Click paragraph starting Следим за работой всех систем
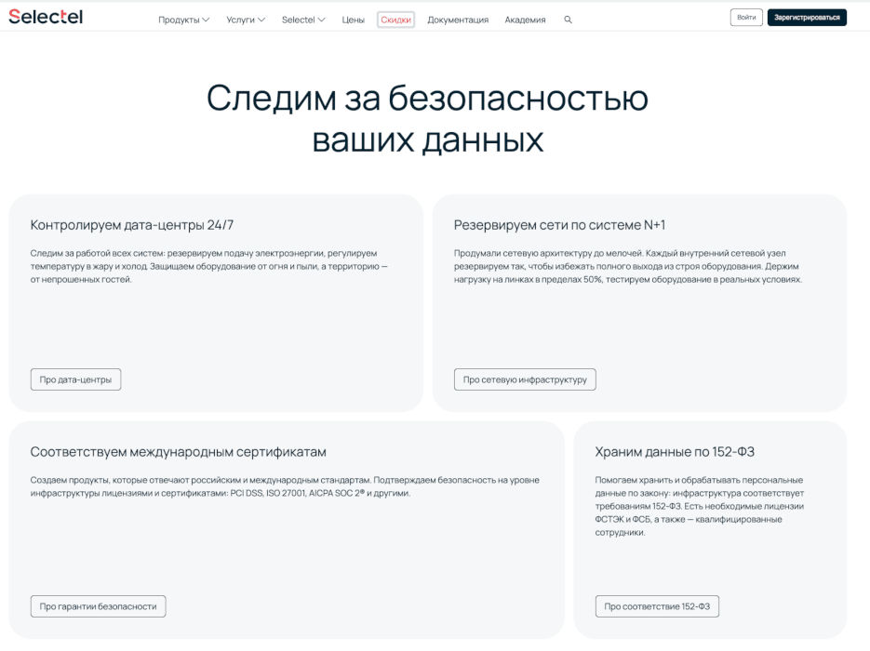 point(208,266)
